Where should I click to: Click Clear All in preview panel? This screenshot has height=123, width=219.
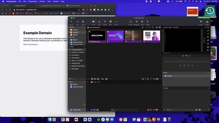click(204, 40)
